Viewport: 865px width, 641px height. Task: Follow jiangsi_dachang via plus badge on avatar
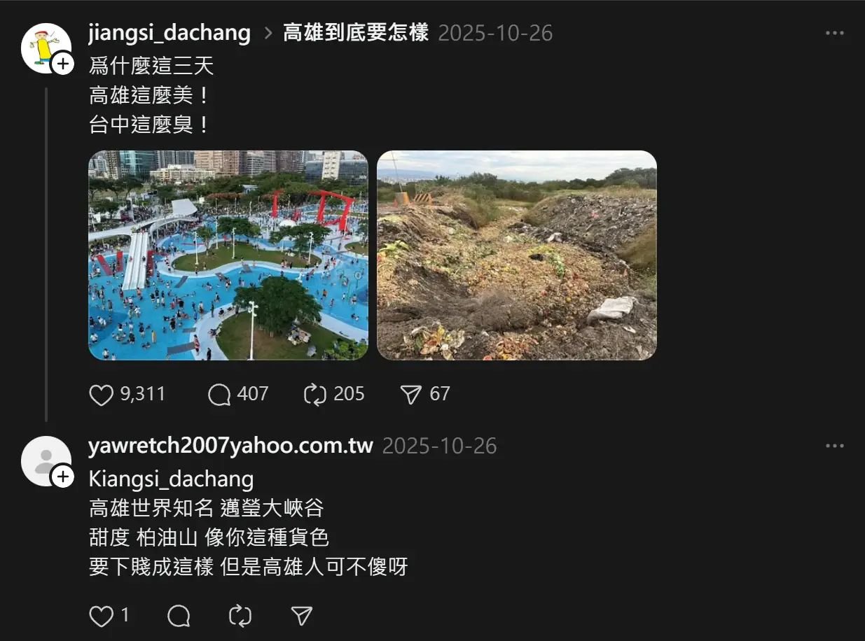(63, 64)
